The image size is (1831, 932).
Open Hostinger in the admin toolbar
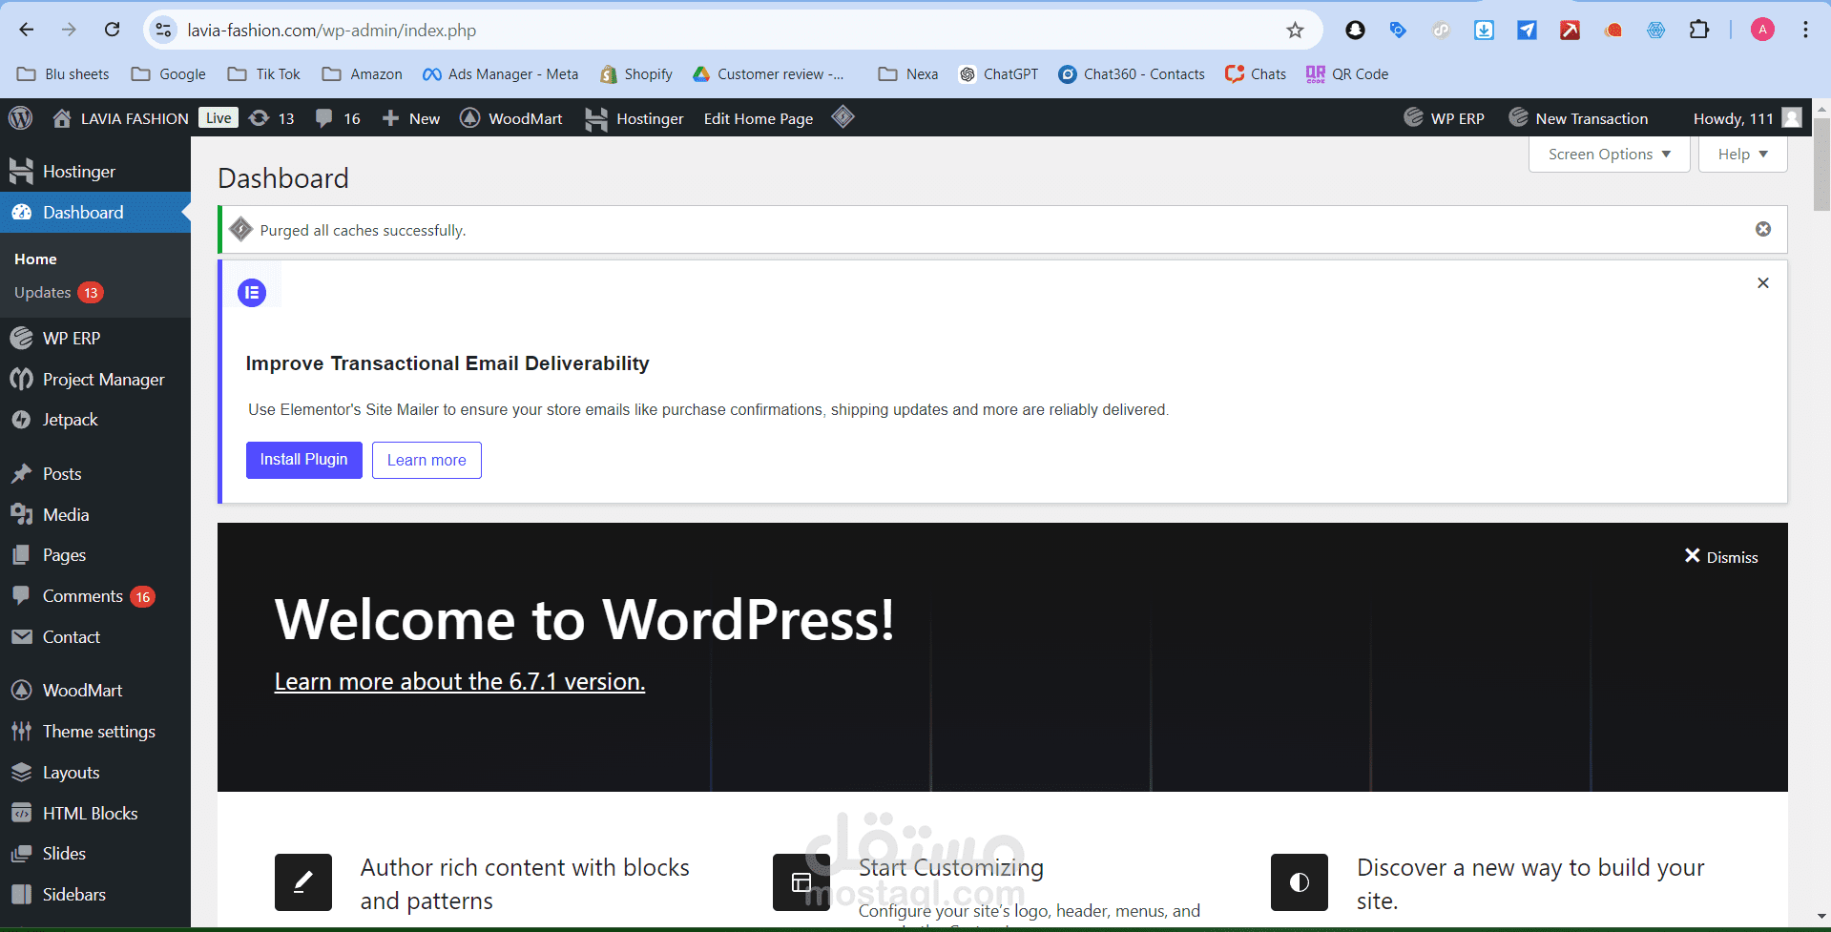coord(635,118)
